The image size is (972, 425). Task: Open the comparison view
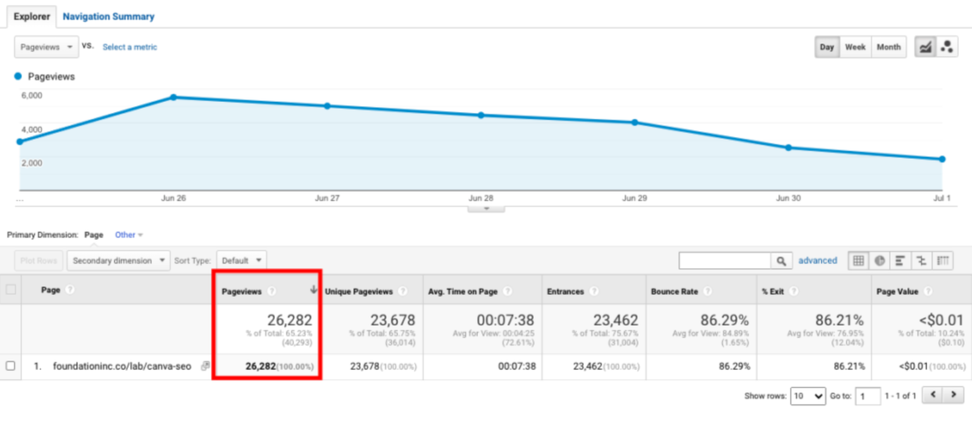(922, 260)
